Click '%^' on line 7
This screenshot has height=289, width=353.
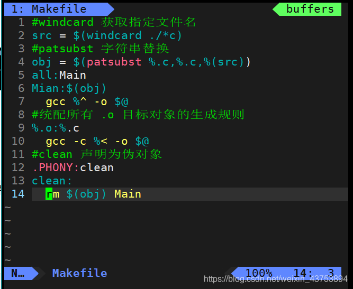tap(80, 101)
